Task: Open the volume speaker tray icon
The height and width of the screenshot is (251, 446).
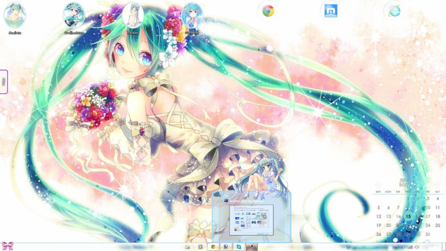Action: tap(417, 247)
